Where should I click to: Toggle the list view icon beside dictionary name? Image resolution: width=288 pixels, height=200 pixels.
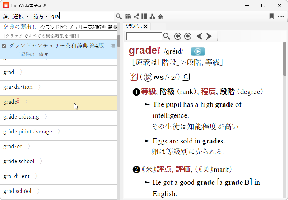tap(113, 45)
